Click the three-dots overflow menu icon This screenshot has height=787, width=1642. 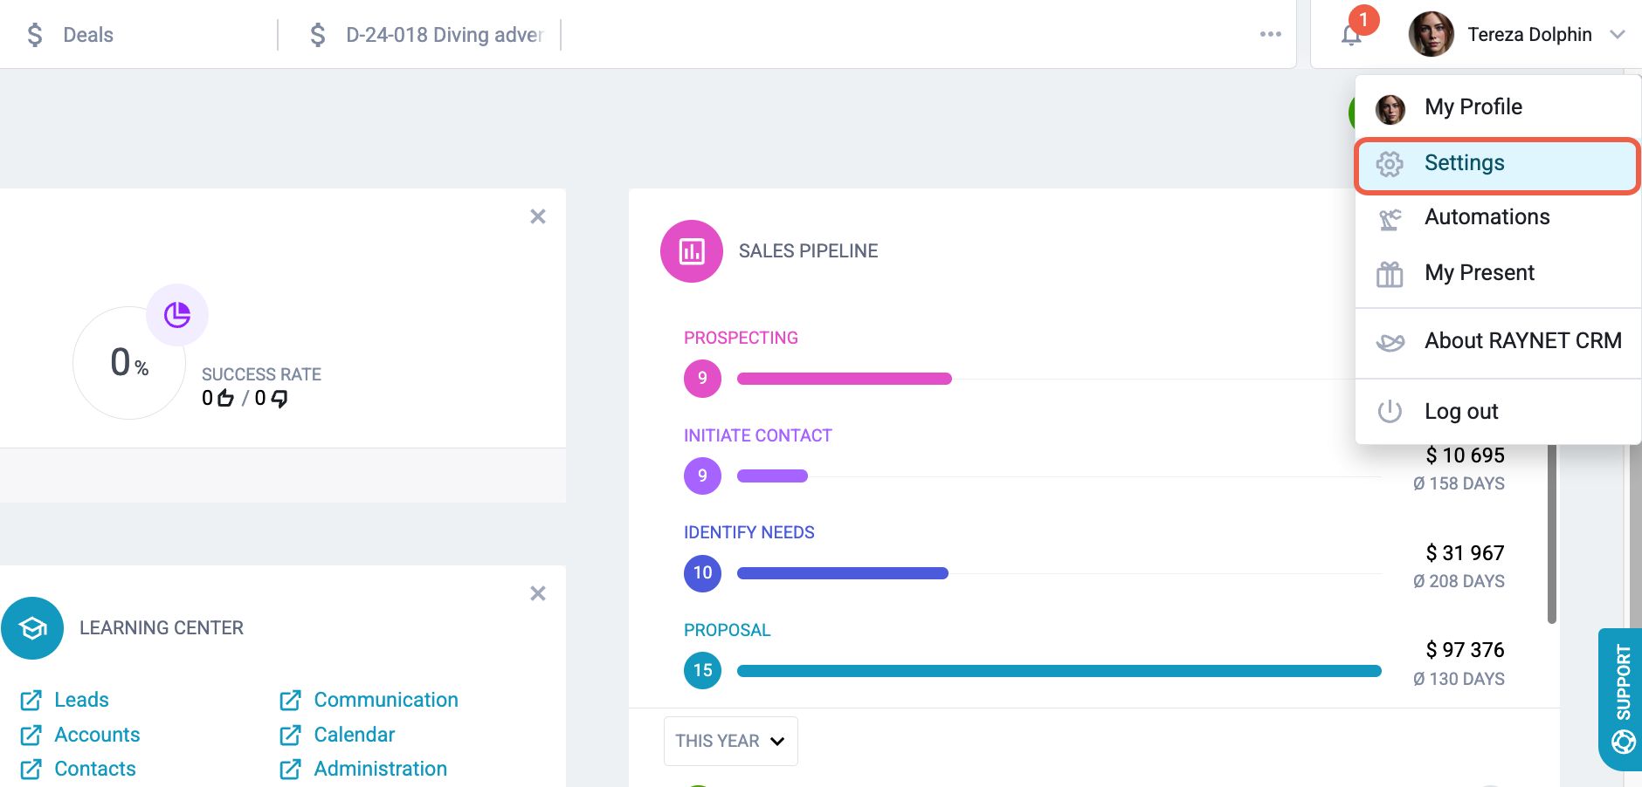click(x=1271, y=34)
